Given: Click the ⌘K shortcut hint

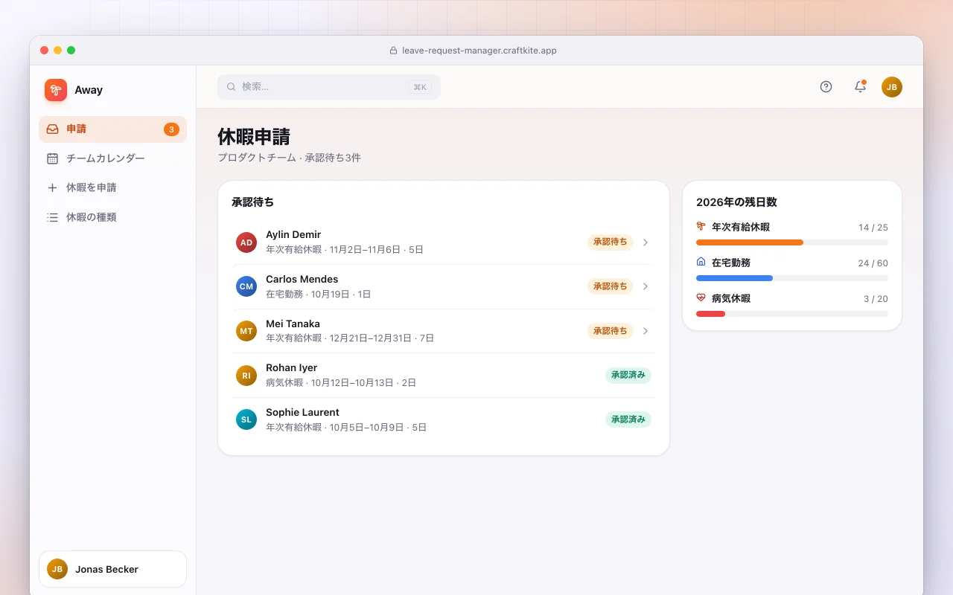Looking at the screenshot, I should (x=420, y=87).
